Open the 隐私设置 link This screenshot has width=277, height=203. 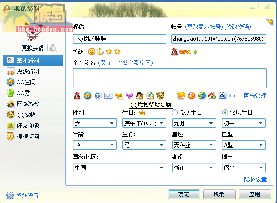click(255, 179)
